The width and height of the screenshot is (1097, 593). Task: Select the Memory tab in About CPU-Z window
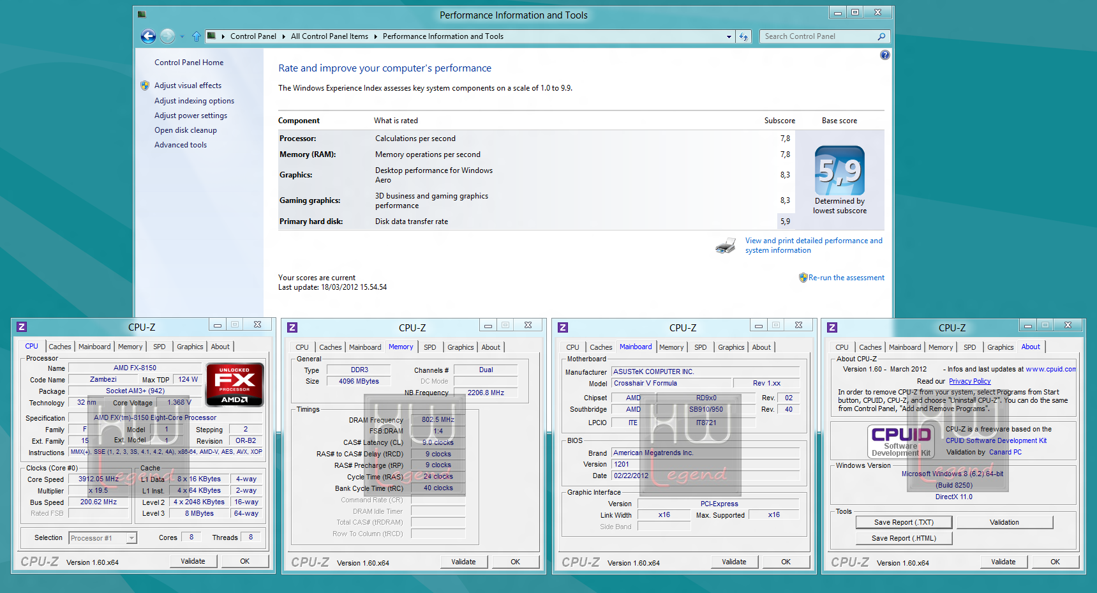tap(941, 347)
